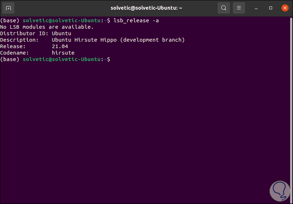The image size is (293, 204).
Task: Open a new terminal tab
Action: (8, 8)
